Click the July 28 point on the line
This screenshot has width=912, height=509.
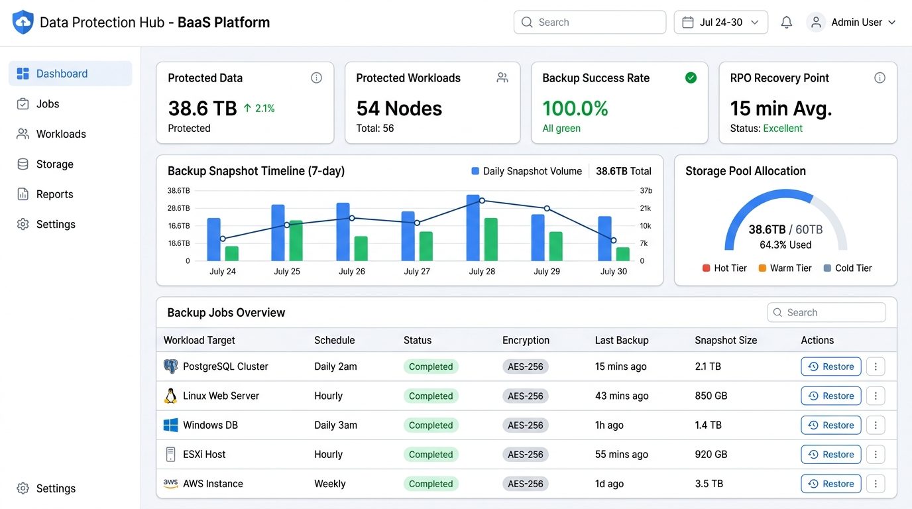[x=482, y=200]
